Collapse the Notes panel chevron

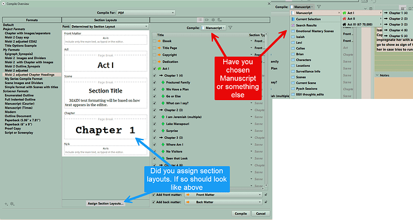(x=377, y=75)
